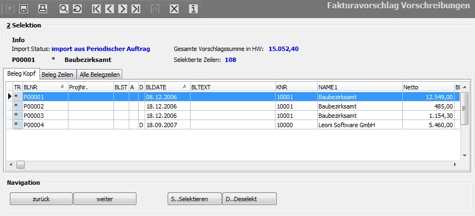Open the printer dropdown arrow
Image resolution: width=475 pixels, height=216 pixels.
(52, 9)
